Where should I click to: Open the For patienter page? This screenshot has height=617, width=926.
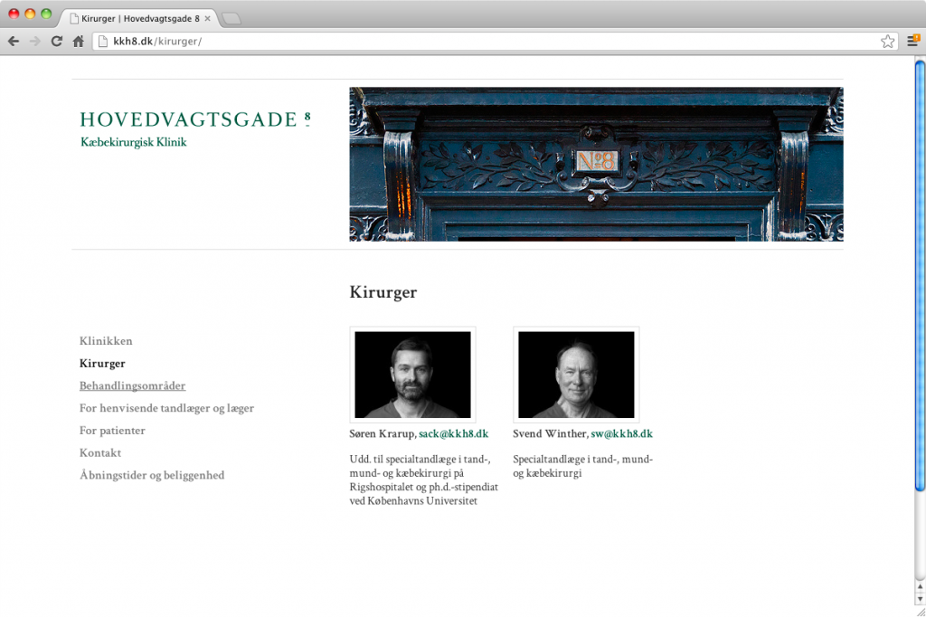[x=112, y=431]
